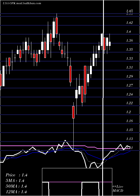Click the tall white vertical marker line
The height and width of the screenshot is (196, 140).
(x=103, y=98)
